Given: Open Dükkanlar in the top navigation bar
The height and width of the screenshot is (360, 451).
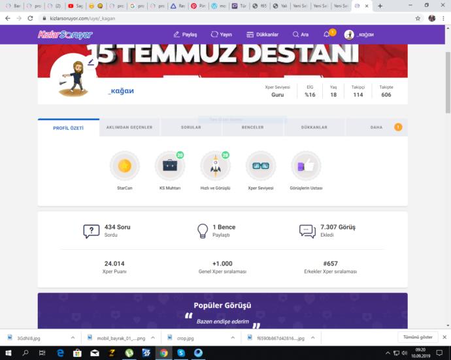Looking at the screenshot, I should [262, 35].
